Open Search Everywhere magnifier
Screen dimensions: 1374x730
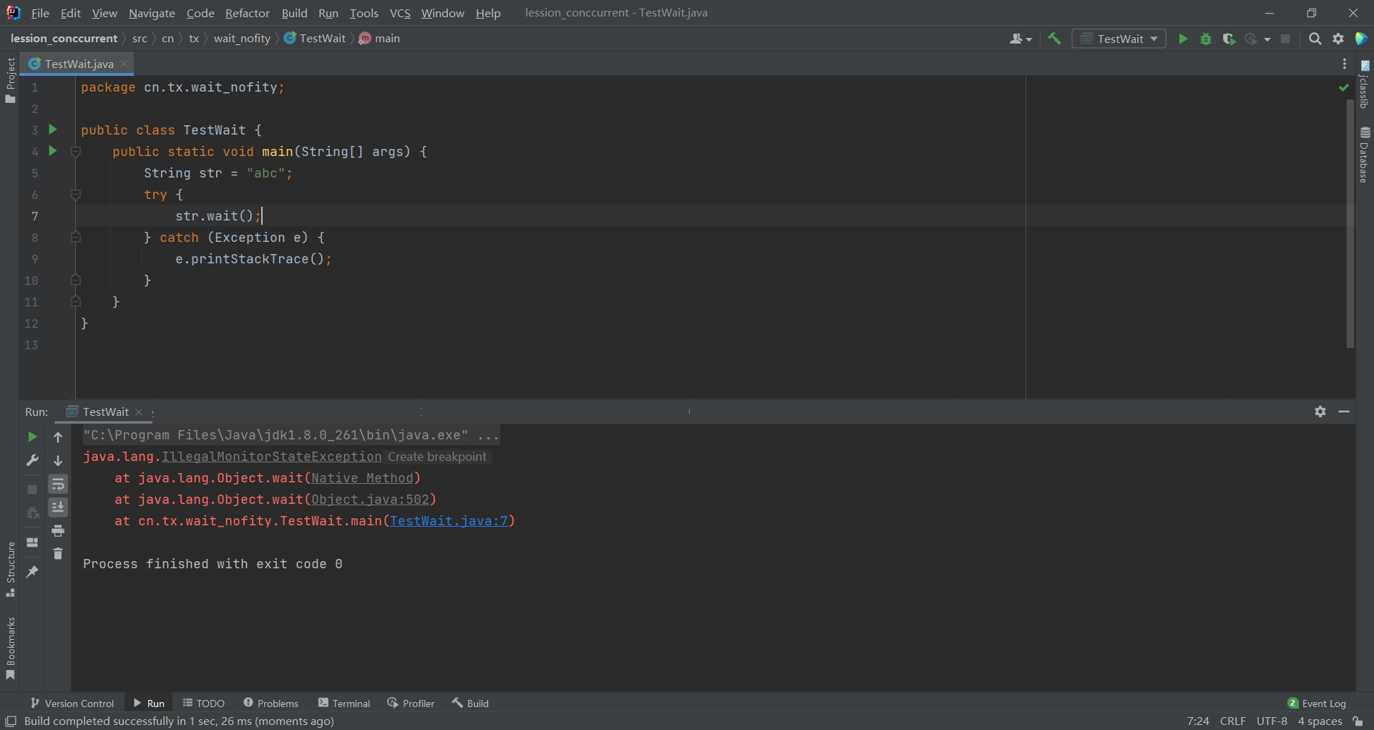click(x=1315, y=39)
